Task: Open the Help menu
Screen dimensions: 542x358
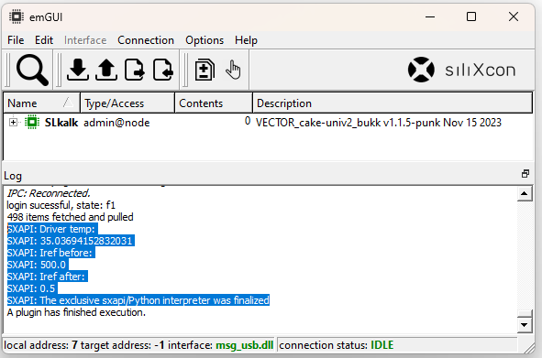Action: coord(246,40)
